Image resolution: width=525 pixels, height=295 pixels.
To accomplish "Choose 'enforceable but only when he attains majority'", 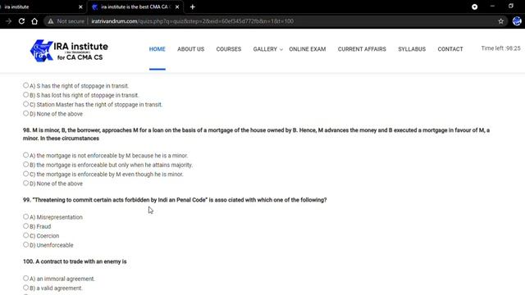I will tap(25, 165).
